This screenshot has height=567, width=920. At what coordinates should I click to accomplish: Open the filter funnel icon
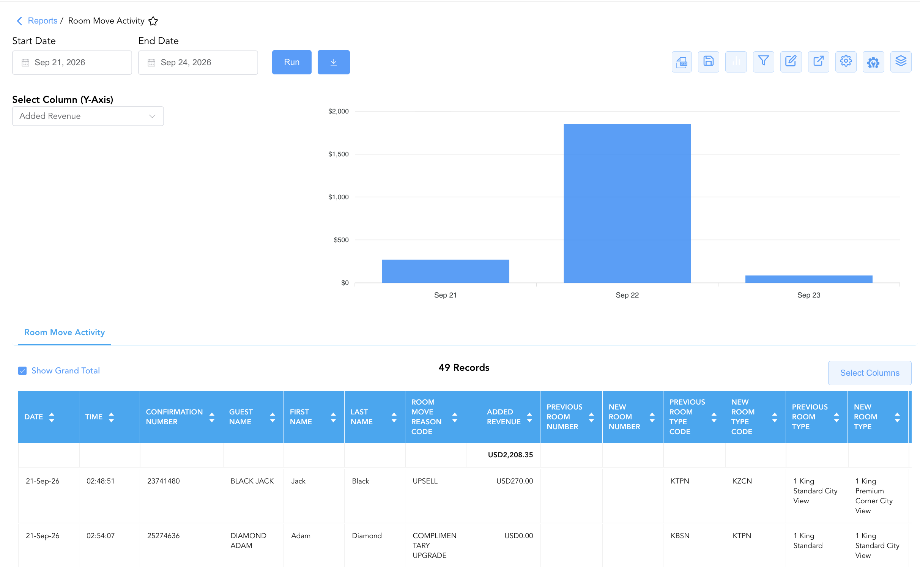[763, 62]
